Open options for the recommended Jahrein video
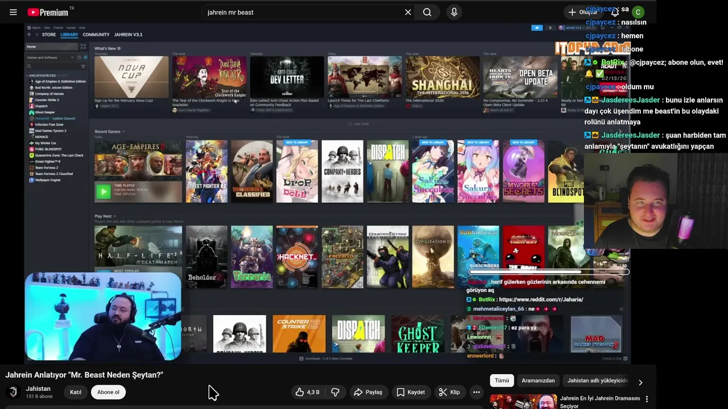 click(x=647, y=399)
